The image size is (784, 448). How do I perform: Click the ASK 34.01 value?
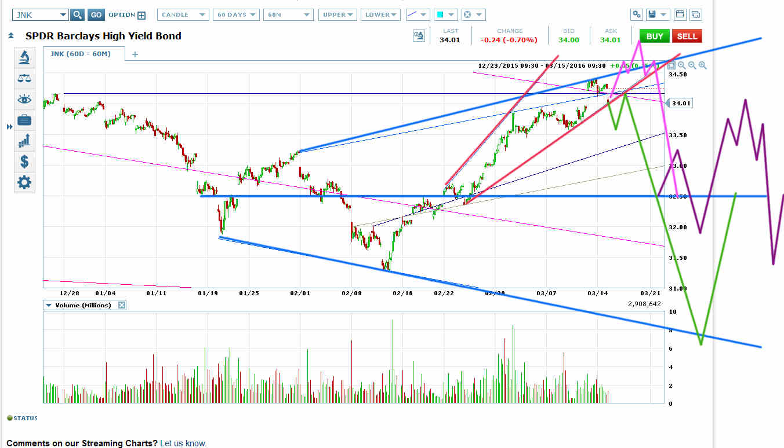[x=610, y=40]
